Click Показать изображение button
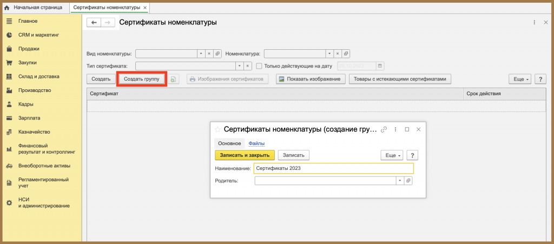The image size is (554, 244). point(311,79)
